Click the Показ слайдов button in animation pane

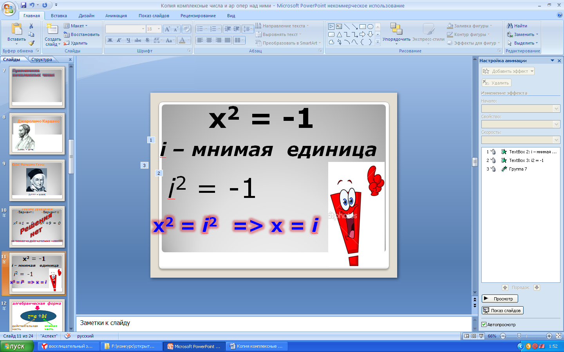[503, 311]
